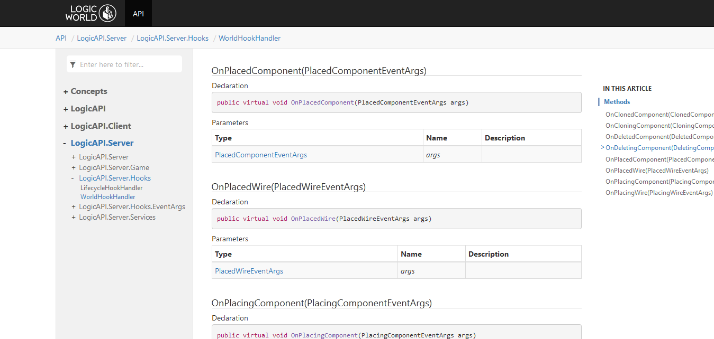Select WorldHookHandler in sidebar tree
714x339 pixels.
tap(108, 197)
